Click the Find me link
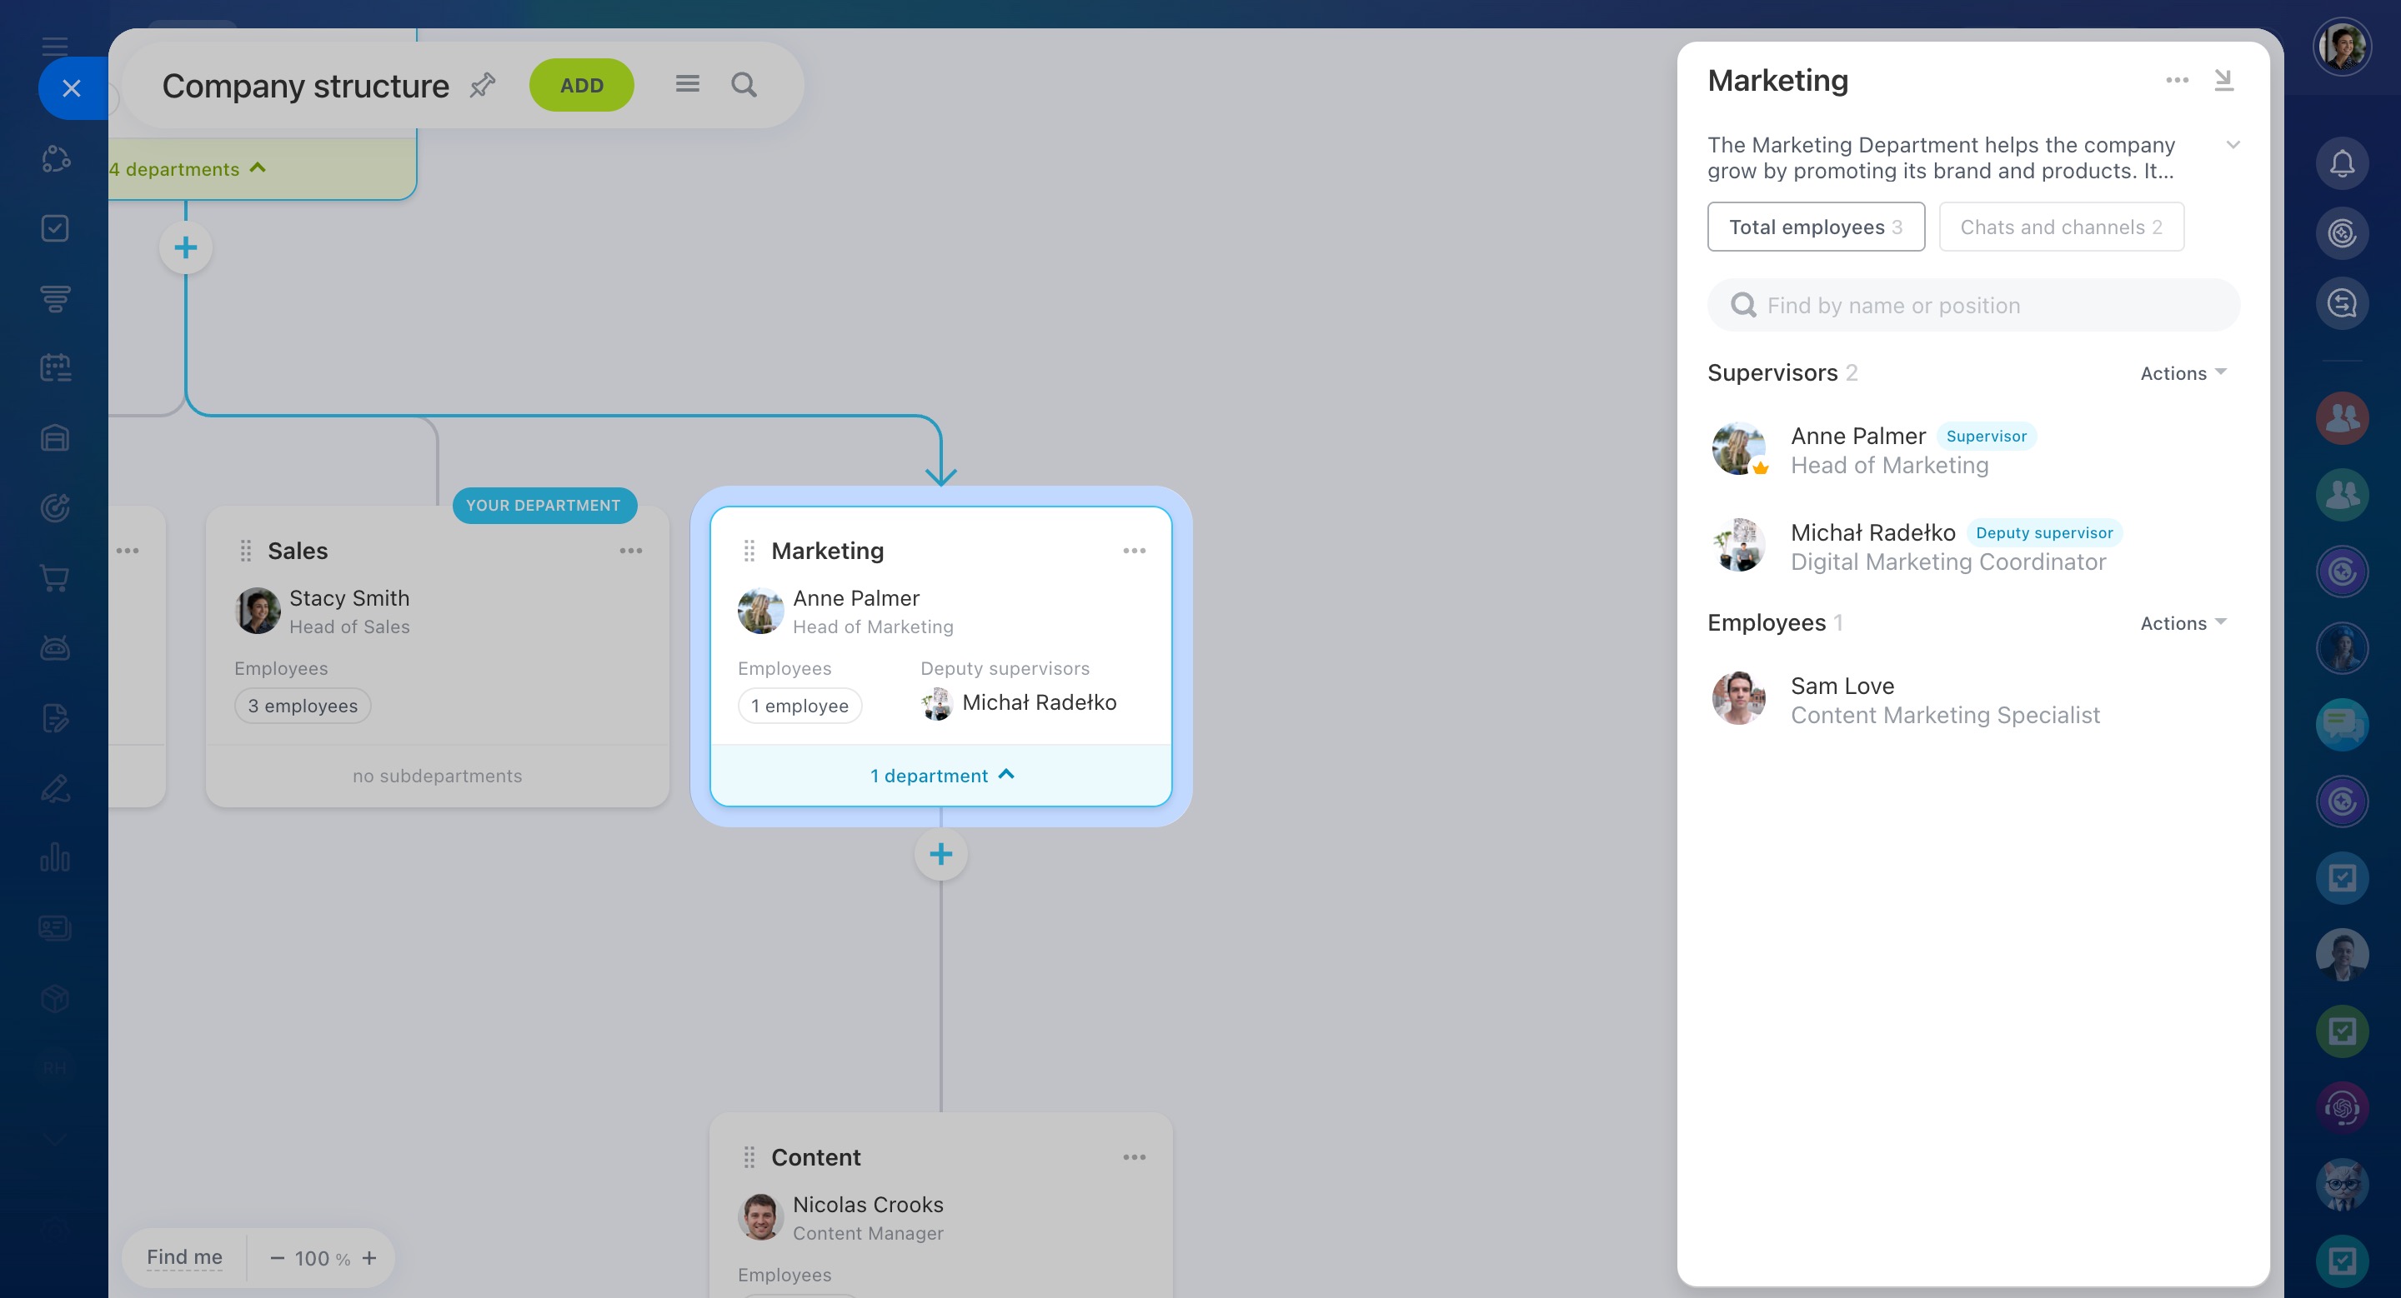This screenshot has width=2401, height=1298. (184, 1257)
